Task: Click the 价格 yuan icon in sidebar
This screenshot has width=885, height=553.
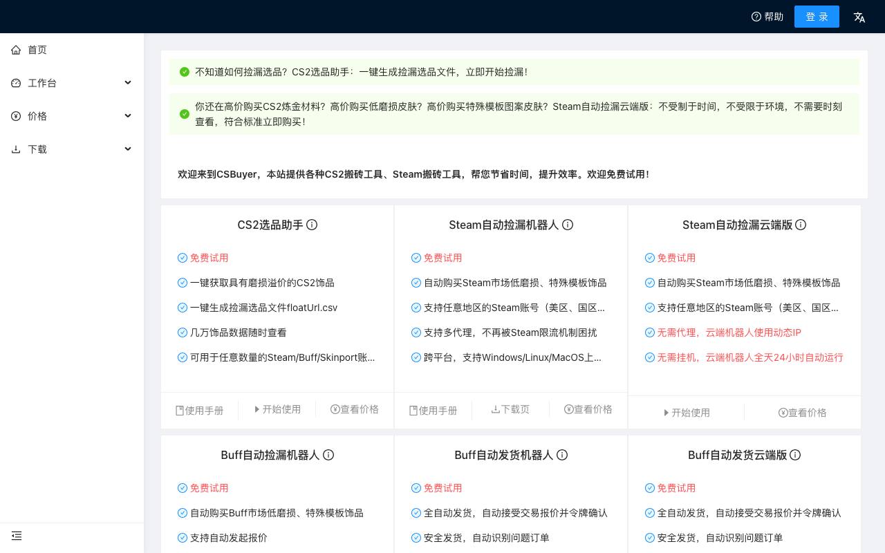Action: pyautogui.click(x=16, y=116)
